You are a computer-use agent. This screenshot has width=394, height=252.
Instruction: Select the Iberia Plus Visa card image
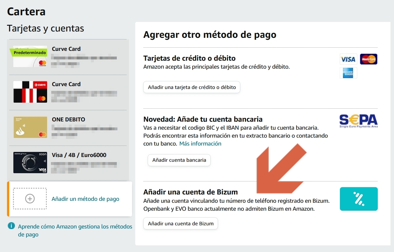[30, 162]
